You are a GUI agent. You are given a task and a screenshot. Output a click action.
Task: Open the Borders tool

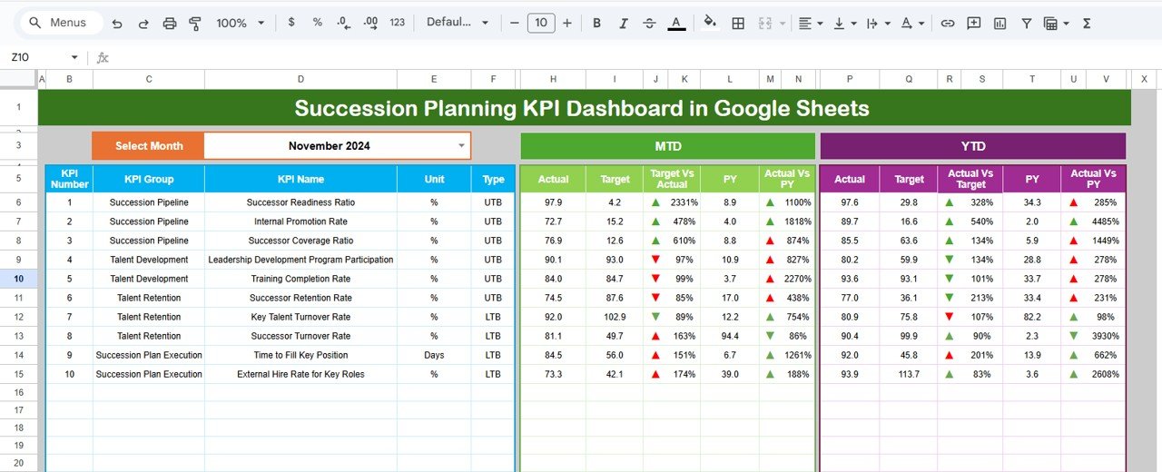pyautogui.click(x=738, y=23)
